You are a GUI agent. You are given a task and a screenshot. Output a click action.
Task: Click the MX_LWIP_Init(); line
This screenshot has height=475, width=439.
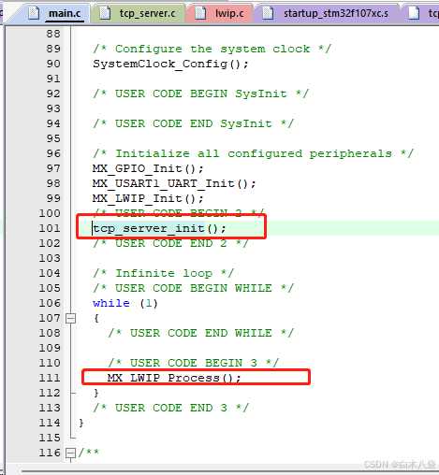[x=148, y=198]
